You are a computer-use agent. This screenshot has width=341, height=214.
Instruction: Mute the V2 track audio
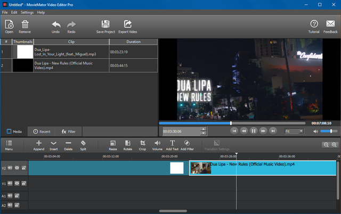pyautogui.click(x=10, y=168)
